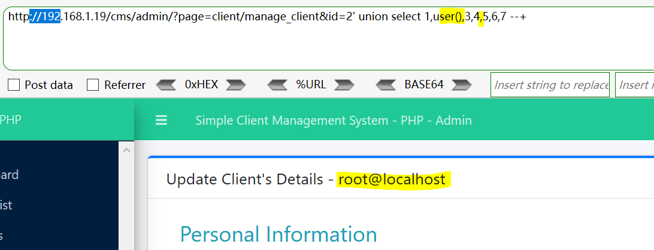Click 'Simple Client Management System - PHP - Admin' title
Viewport: 654px width, 250px height.
(x=334, y=121)
